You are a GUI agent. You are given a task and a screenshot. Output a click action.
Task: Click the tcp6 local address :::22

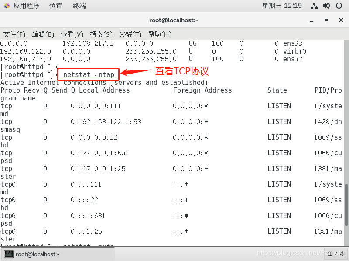pos(88,200)
